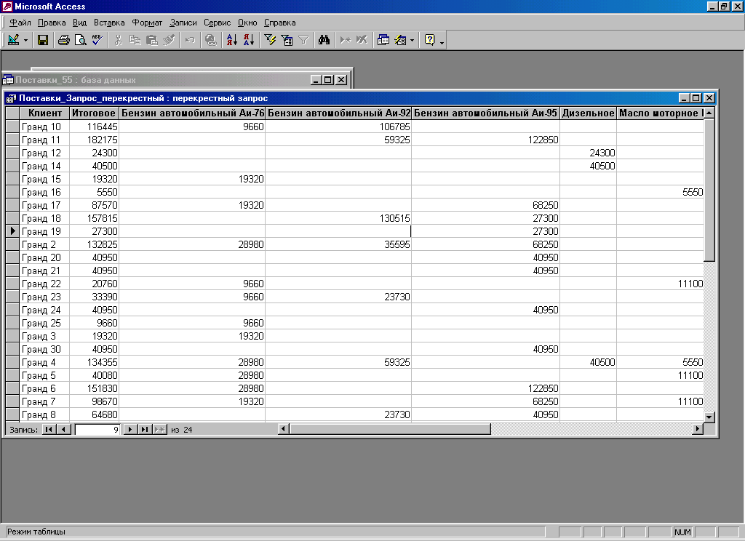
Task: Select the Бензин автомобильный Аи-92 column header
Action: pyautogui.click(x=338, y=113)
